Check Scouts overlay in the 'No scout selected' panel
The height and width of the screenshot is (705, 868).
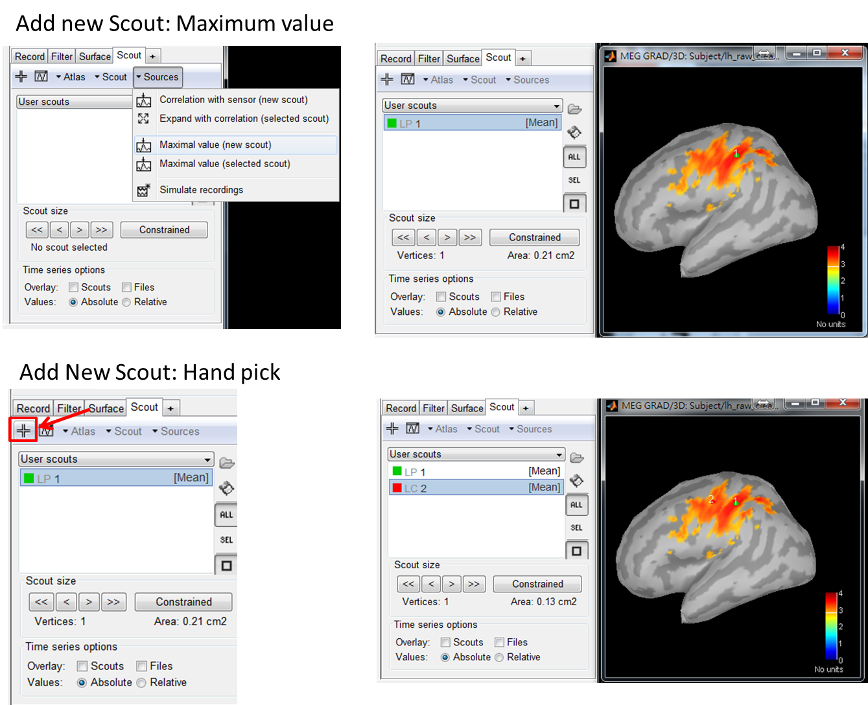coord(73,287)
